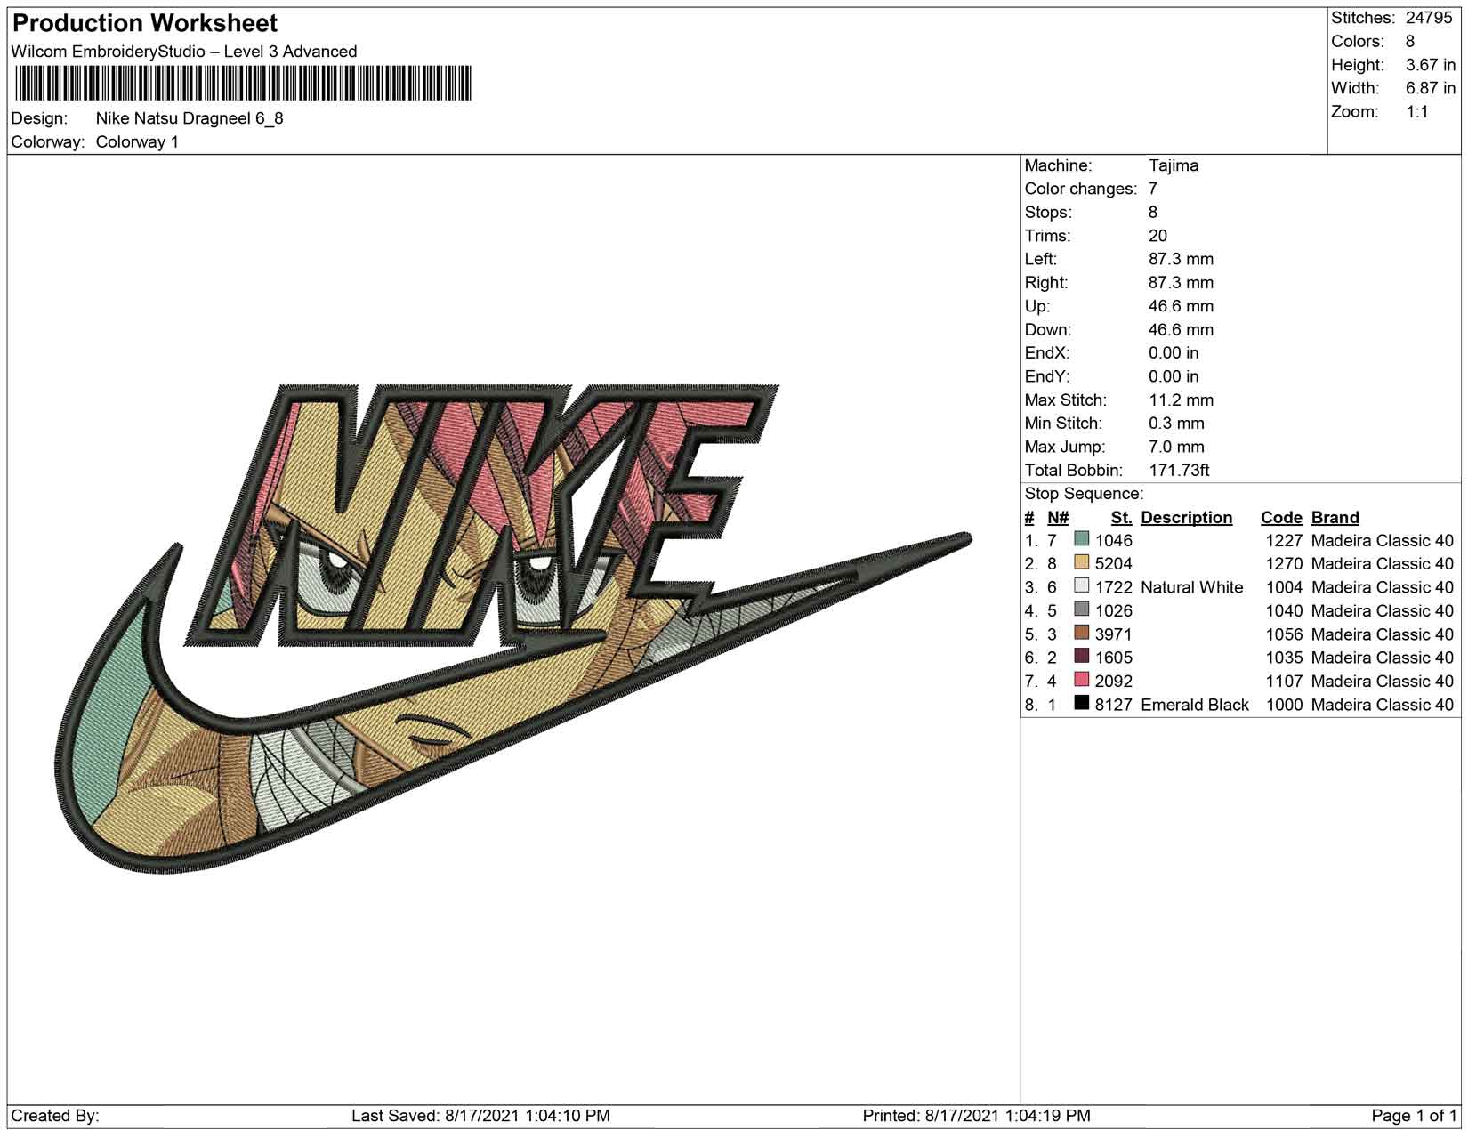Click the 'Description' column header
1468x1130 pixels.
coord(1187,518)
